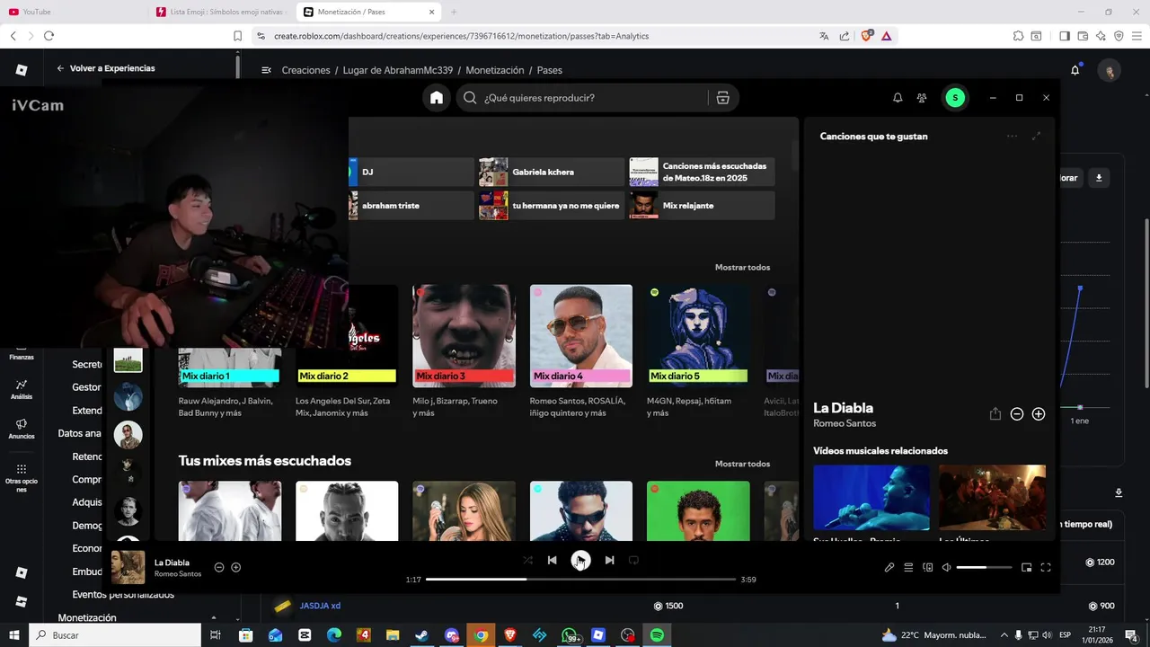This screenshot has width=1150, height=647.
Task: Open Canciones más escuchadas de Mateo.18z tile
Action: [x=702, y=172]
